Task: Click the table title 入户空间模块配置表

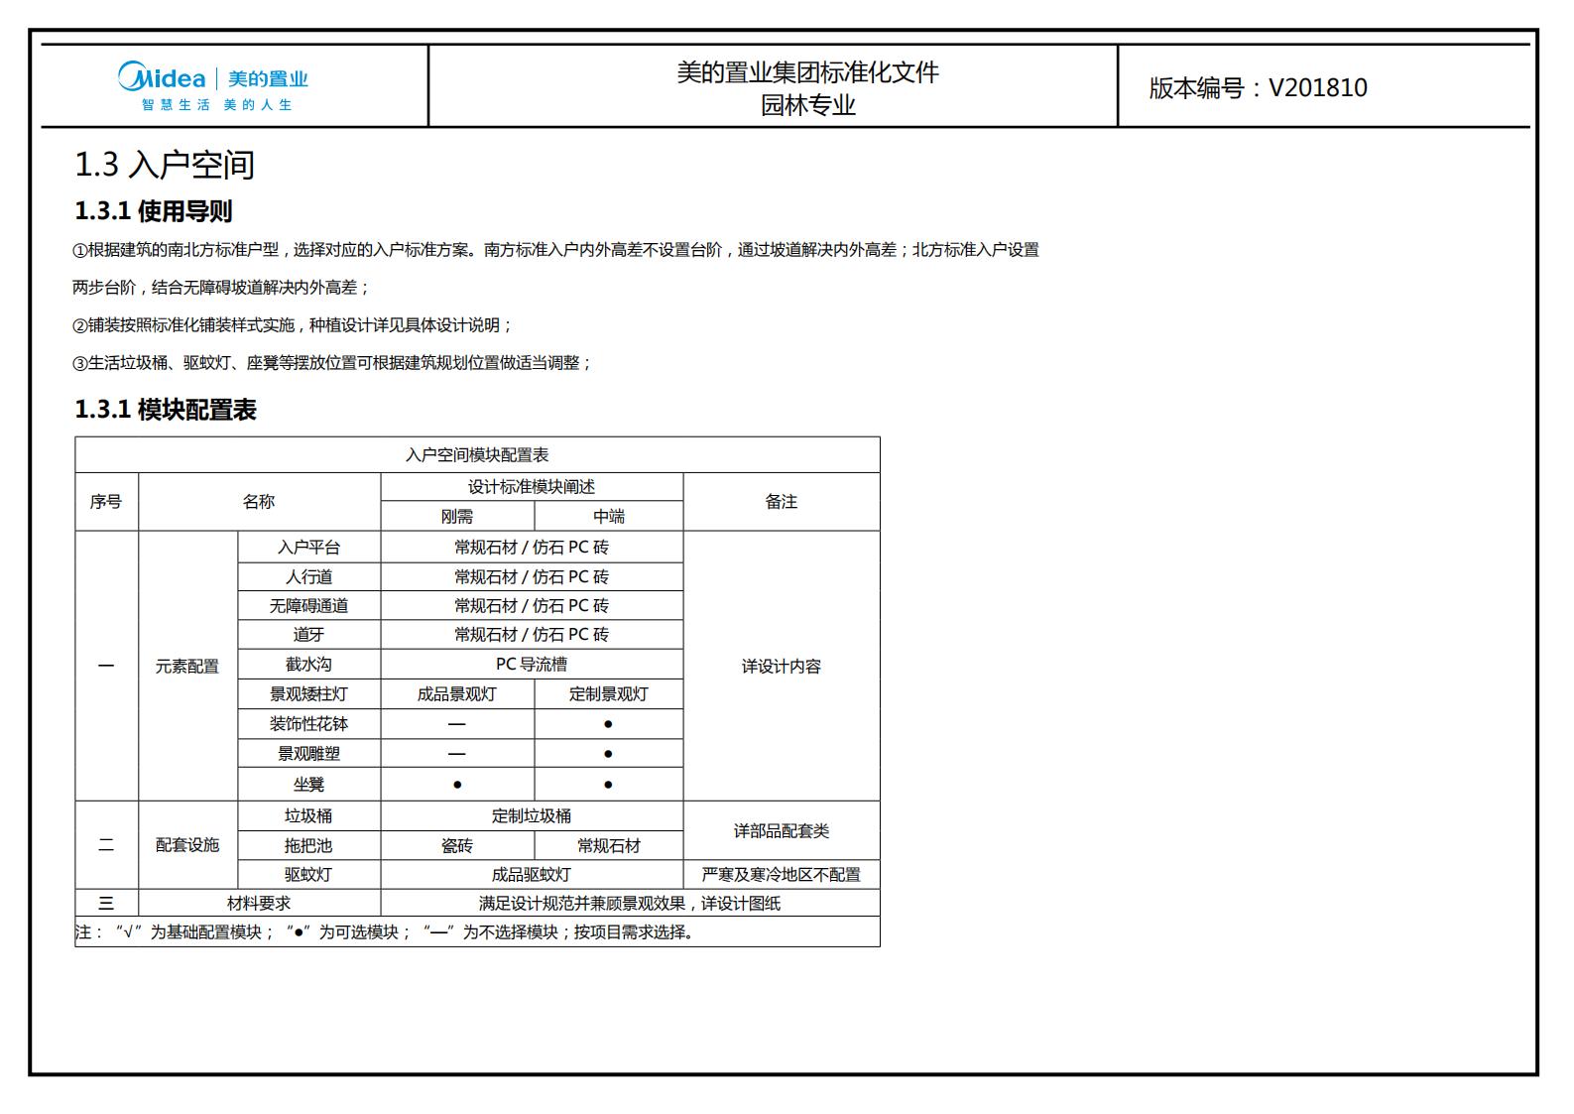Action: point(477,454)
